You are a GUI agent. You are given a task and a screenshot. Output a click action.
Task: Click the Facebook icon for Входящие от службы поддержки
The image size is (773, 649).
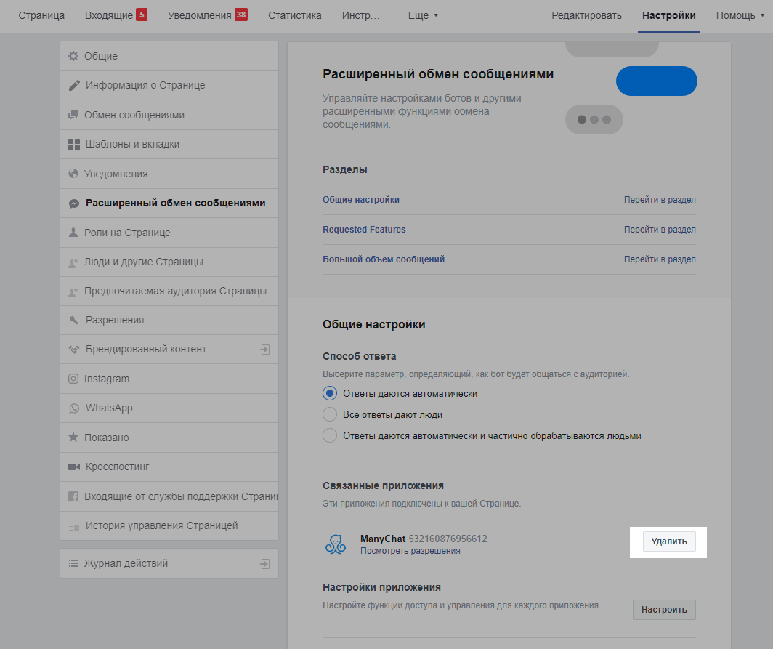73,496
